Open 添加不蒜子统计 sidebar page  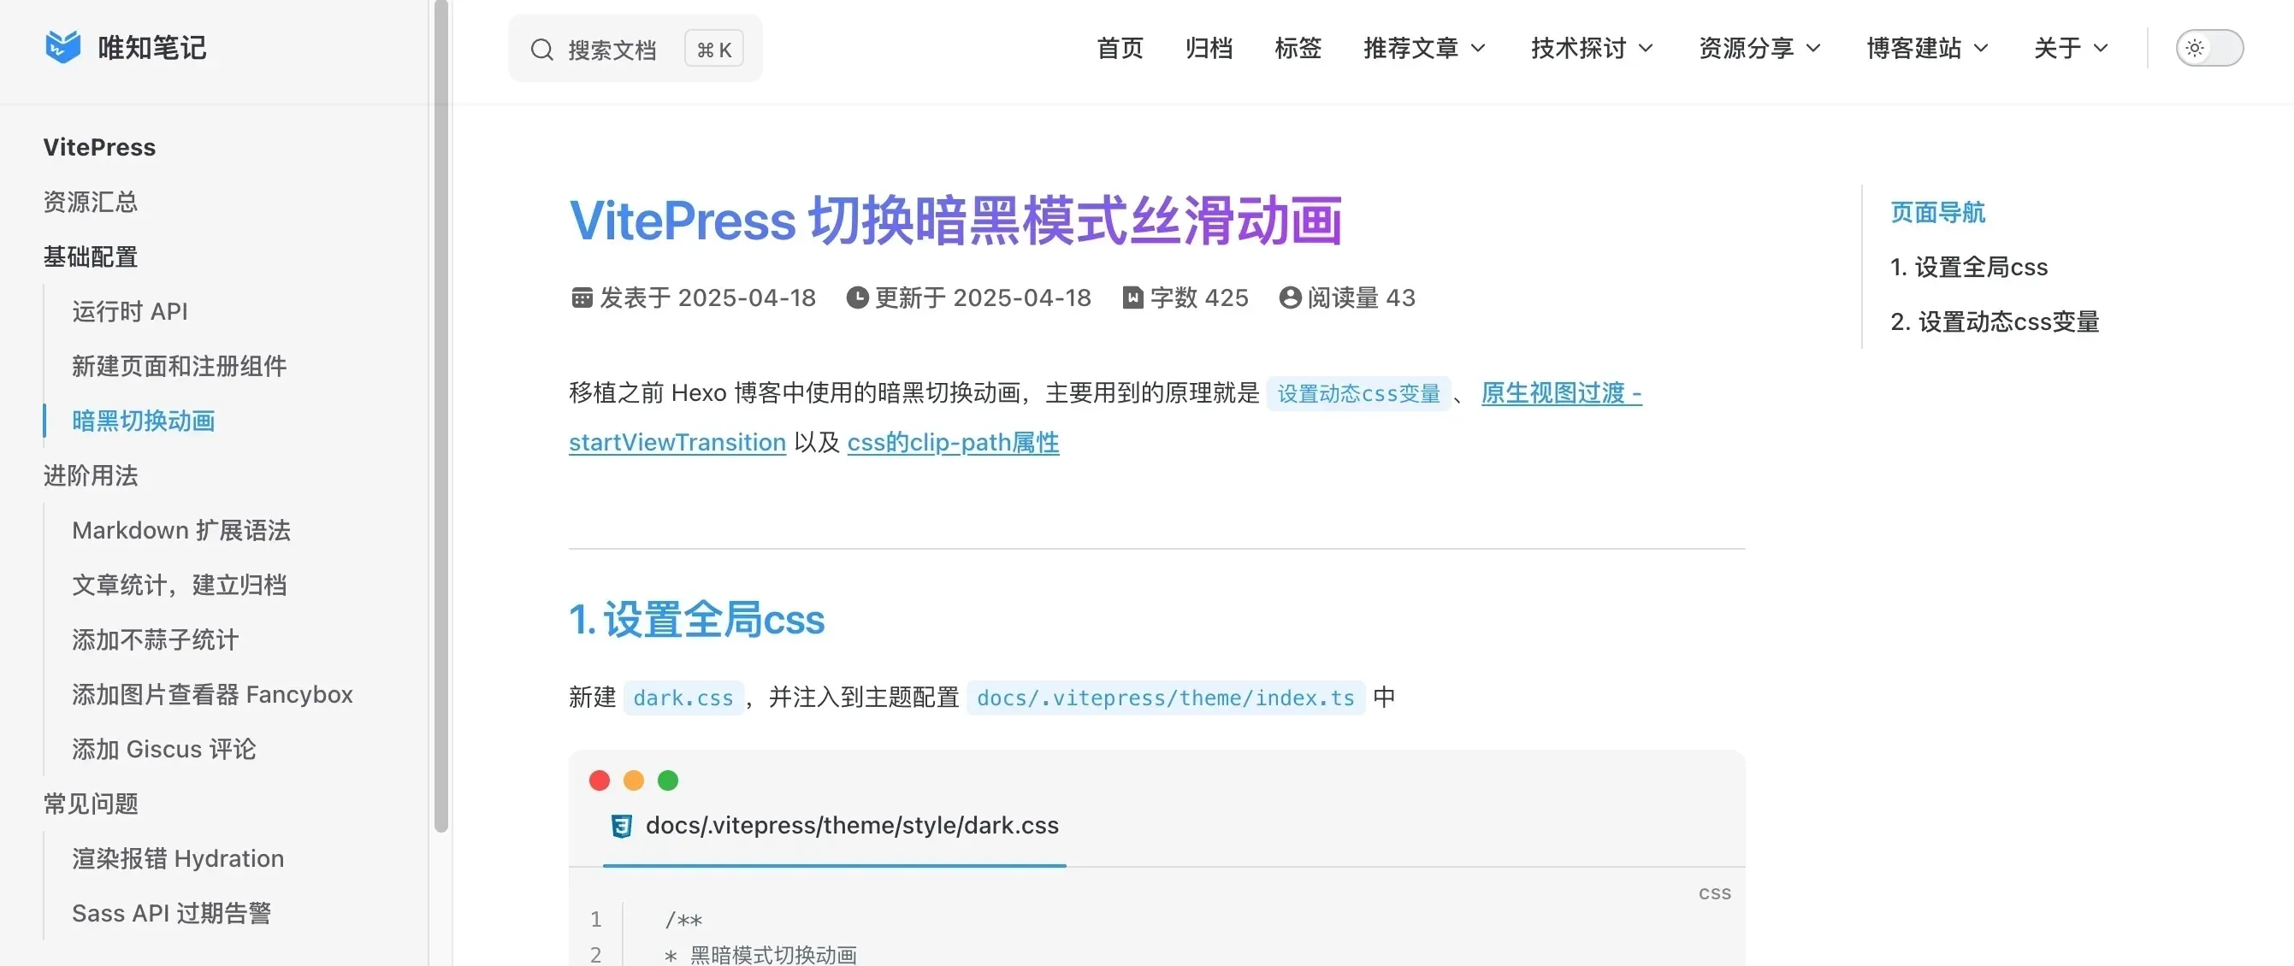[x=155, y=639]
